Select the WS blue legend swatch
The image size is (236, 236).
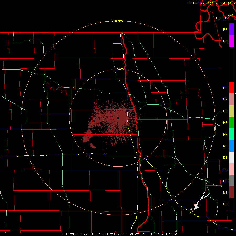pyautogui.click(x=232, y=146)
